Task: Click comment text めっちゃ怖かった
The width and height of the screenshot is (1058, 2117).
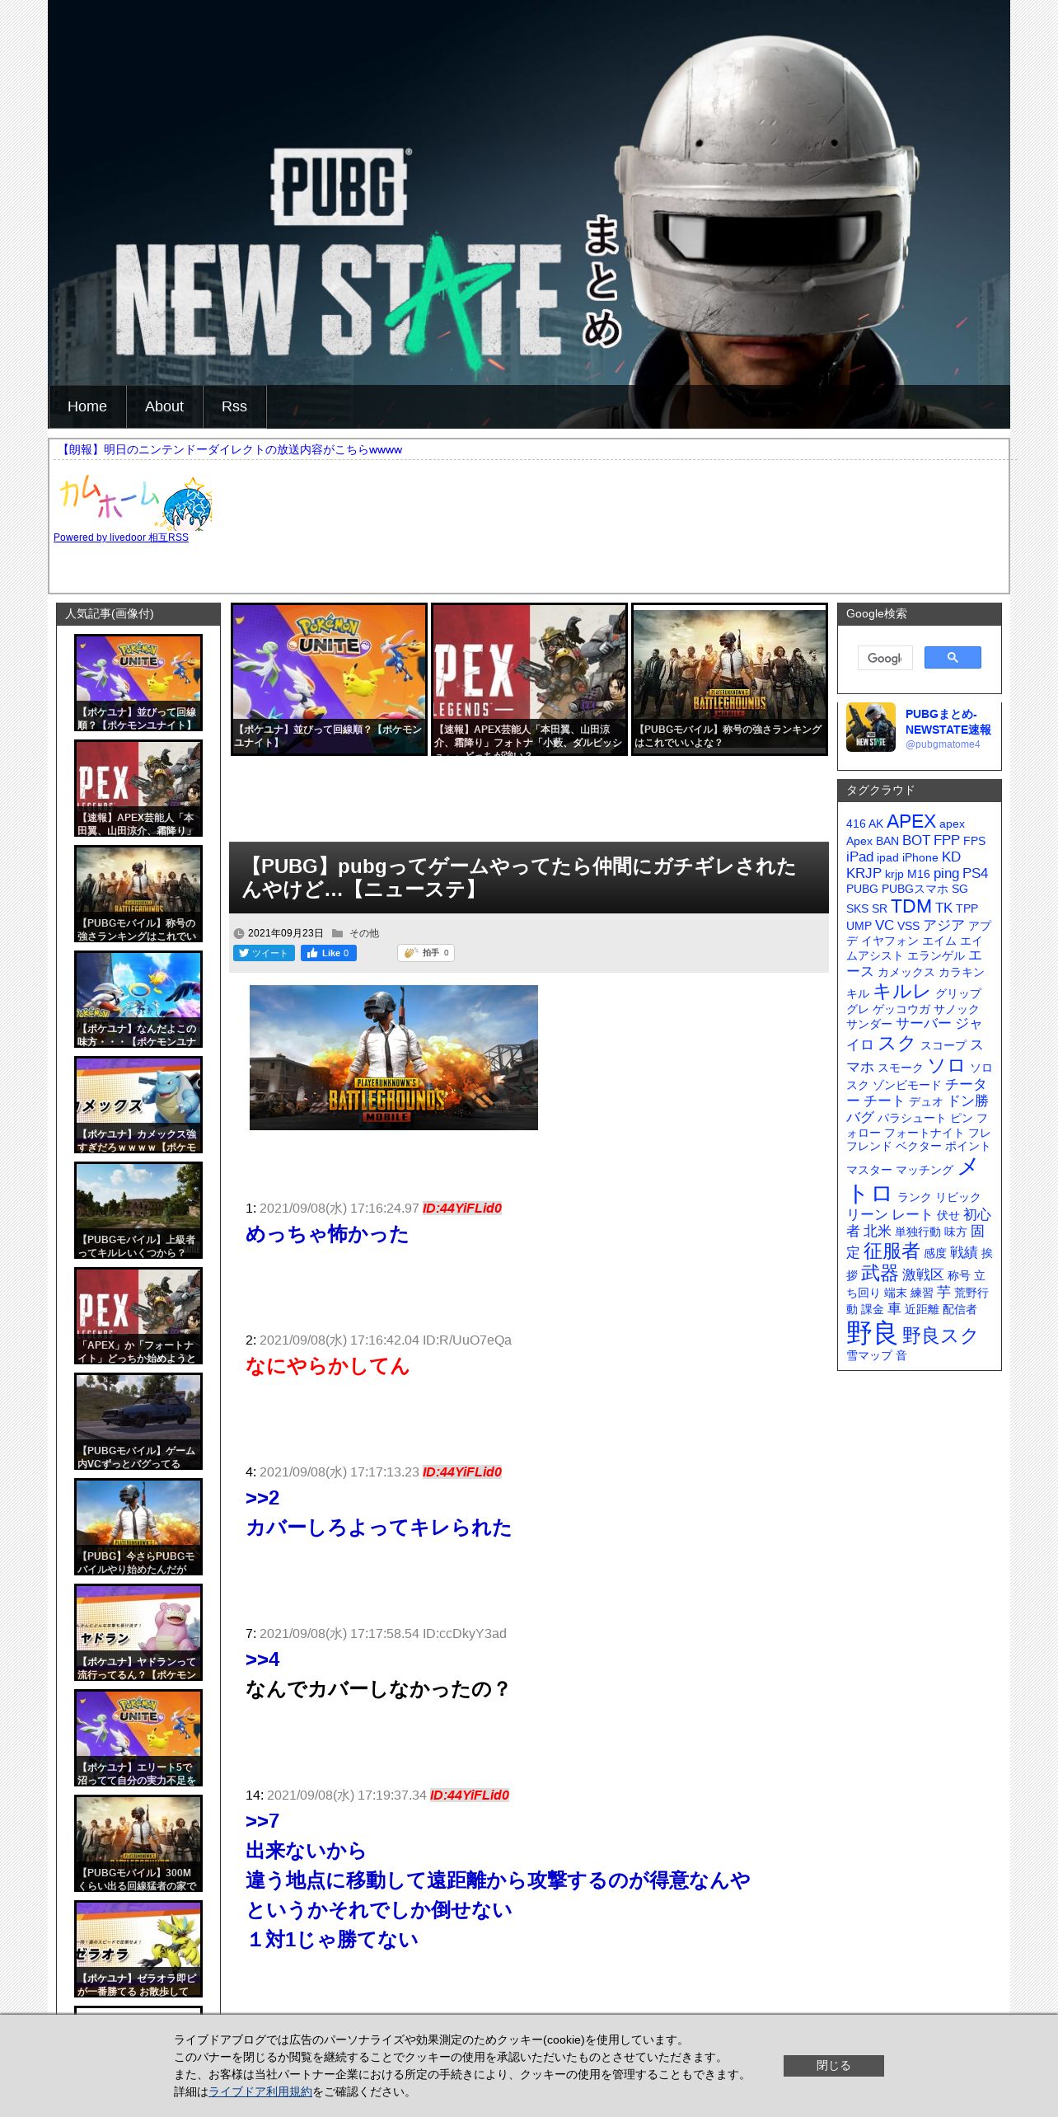Action: (x=327, y=1234)
